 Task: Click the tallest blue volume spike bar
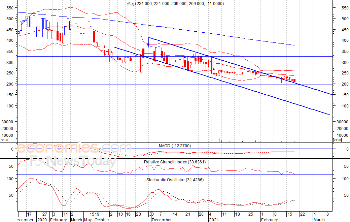[x=211, y=129]
